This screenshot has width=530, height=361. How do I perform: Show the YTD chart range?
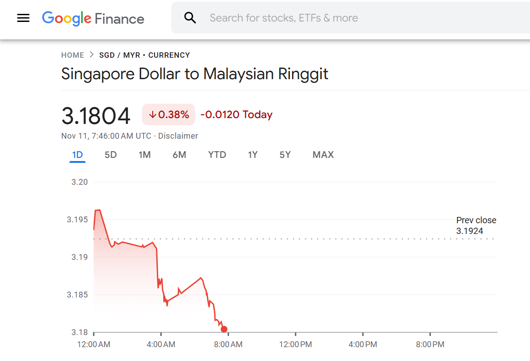[217, 155]
